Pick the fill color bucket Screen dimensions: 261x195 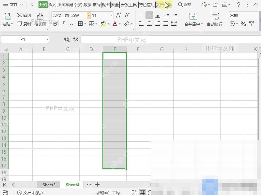tap(104, 24)
